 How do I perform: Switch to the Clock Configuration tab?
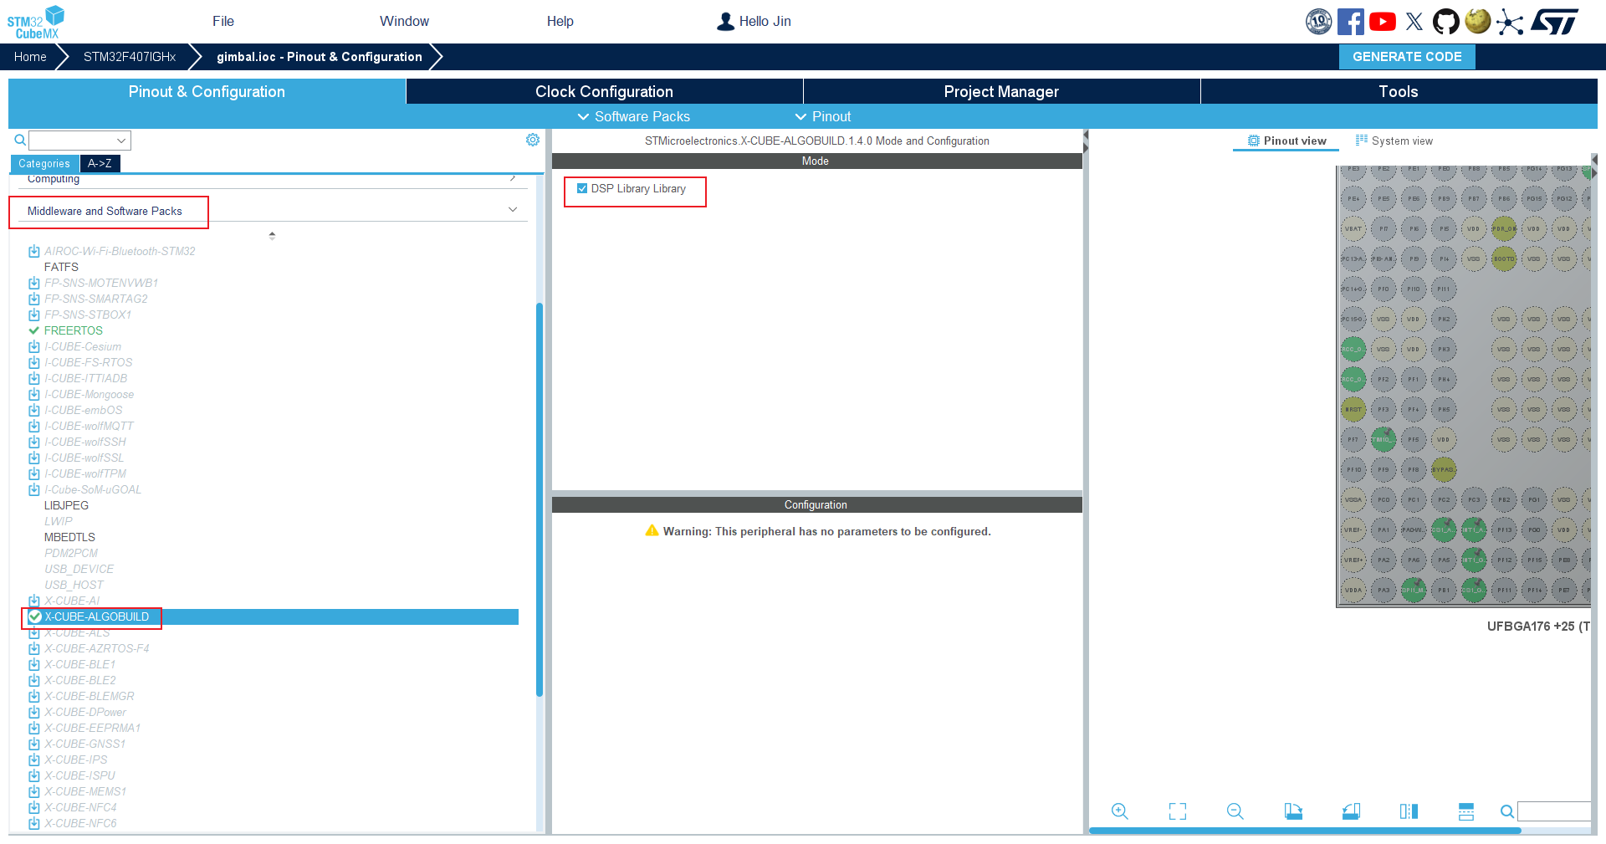click(604, 91)
